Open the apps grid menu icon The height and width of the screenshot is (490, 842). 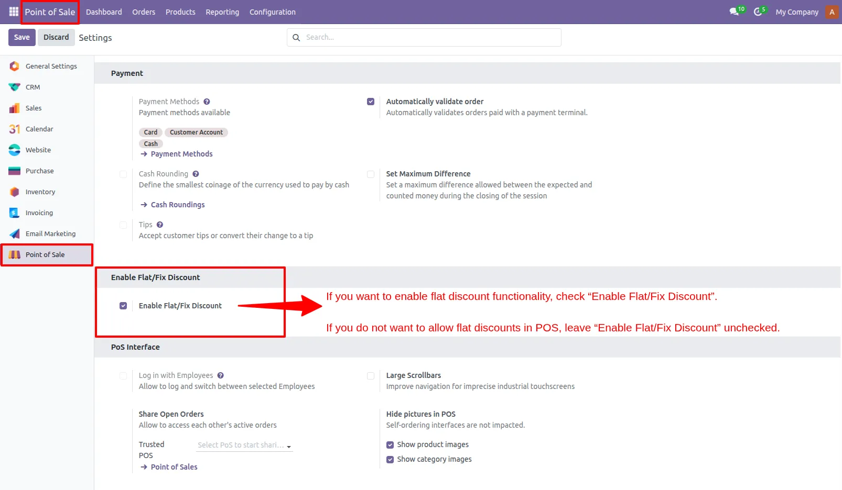(14, 12)
